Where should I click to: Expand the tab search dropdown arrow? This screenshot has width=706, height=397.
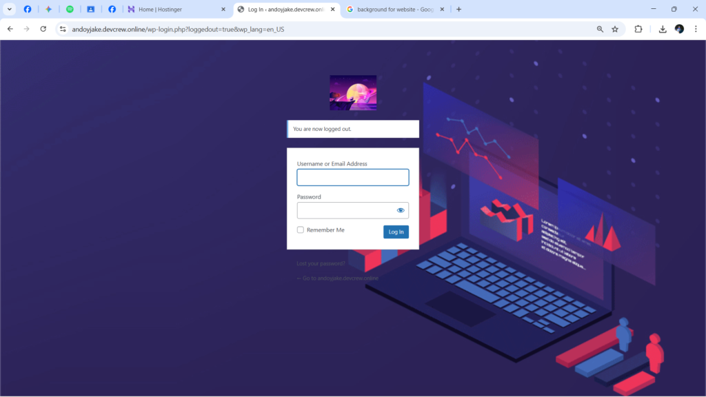click(x=10, y=9)
